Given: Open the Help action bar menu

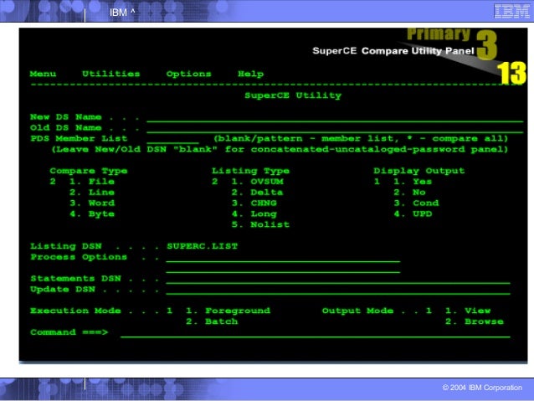Looking at the screenshot, I should coord(250,74).
